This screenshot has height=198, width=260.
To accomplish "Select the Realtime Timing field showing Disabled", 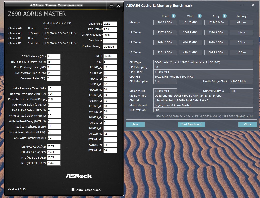I will (x=110, y=47).
